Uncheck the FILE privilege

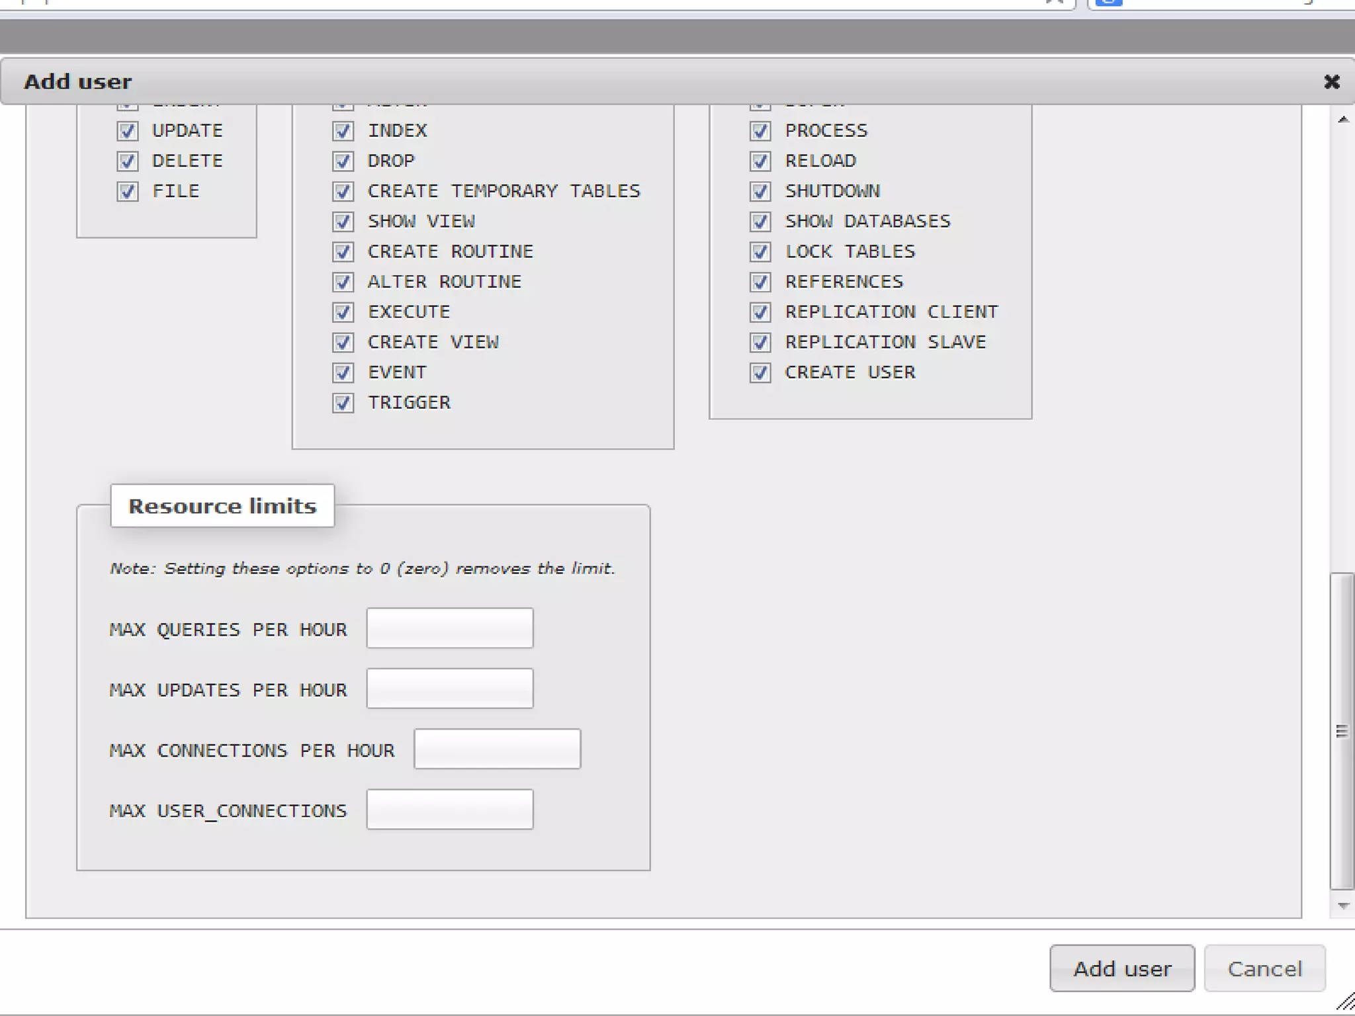tap(128, 192)
